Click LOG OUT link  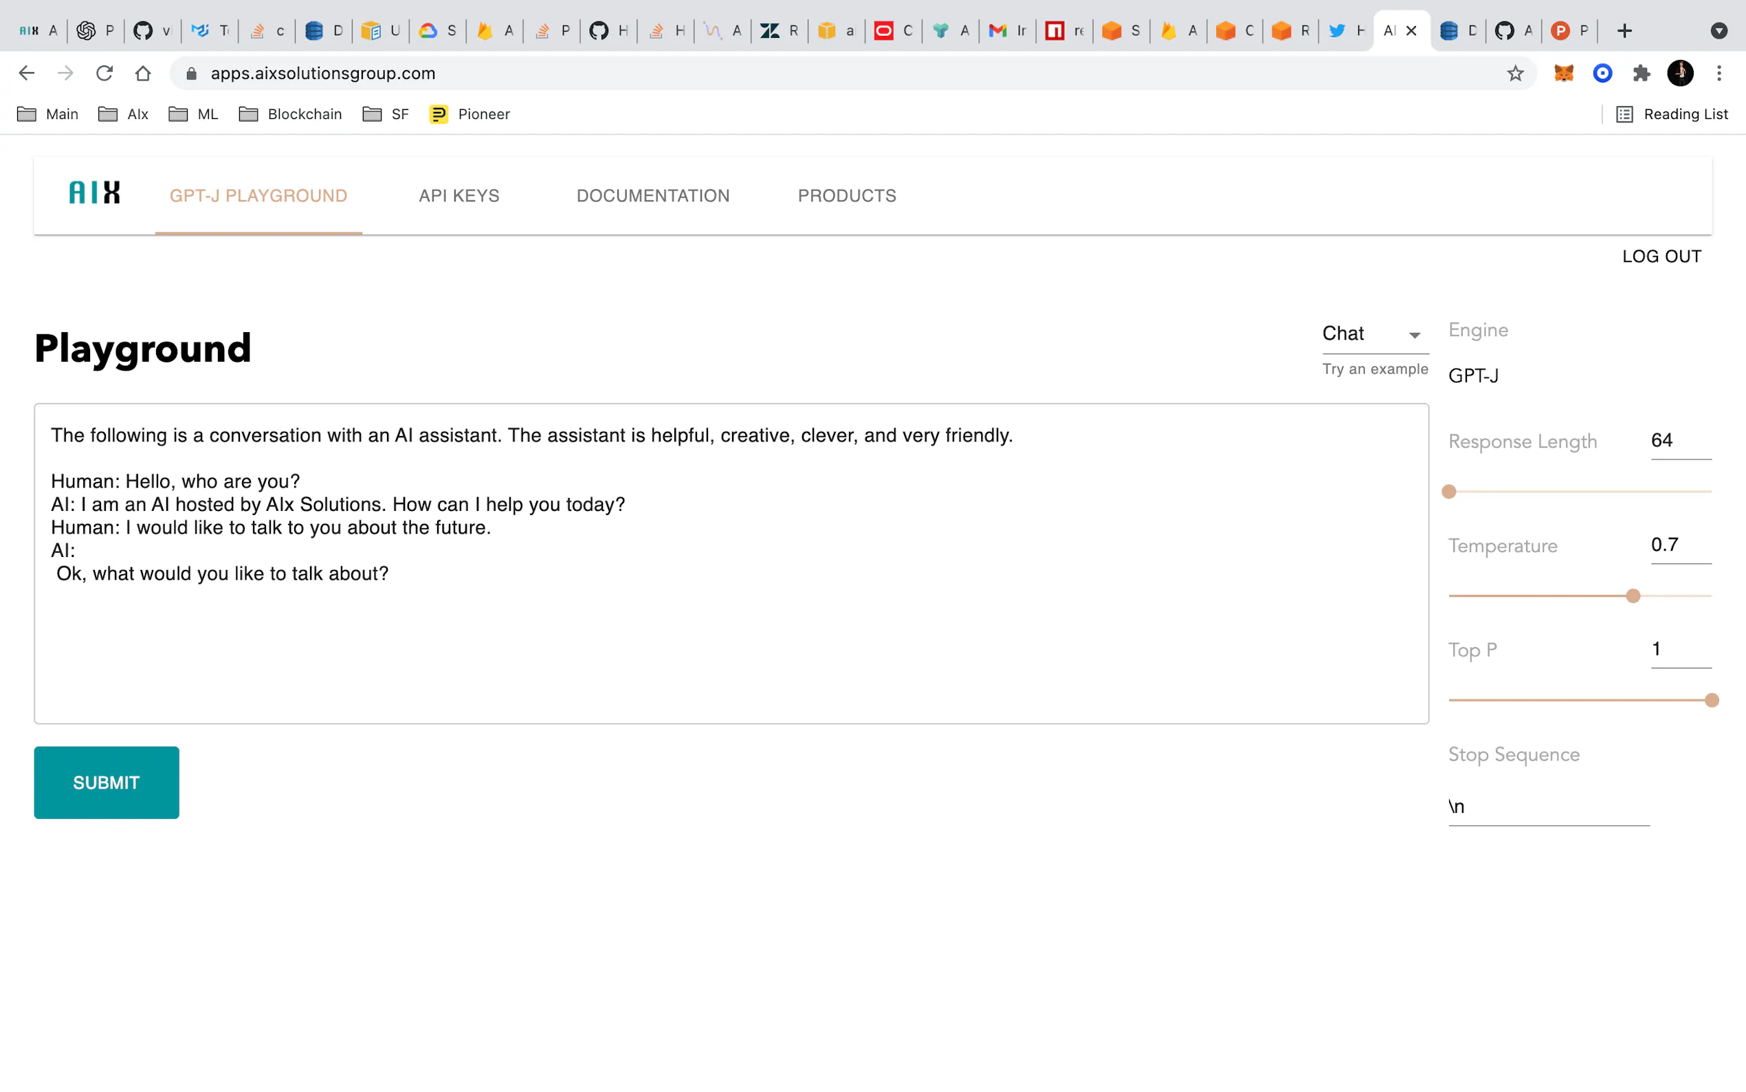[x=1661, y=256]
